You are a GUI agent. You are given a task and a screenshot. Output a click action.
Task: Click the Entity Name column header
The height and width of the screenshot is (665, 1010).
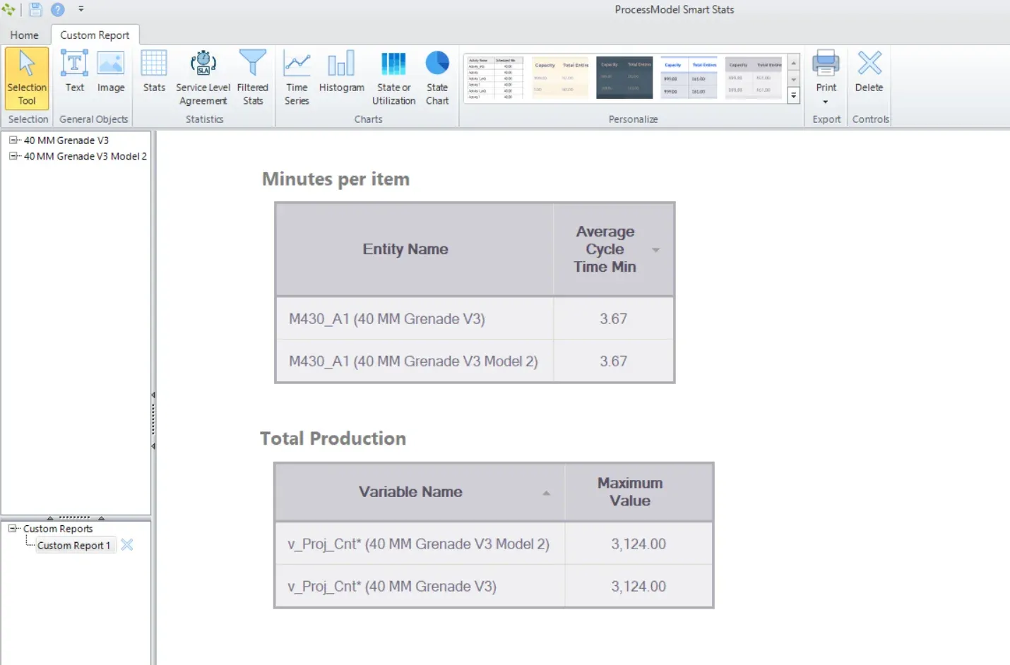pos(415,249)
